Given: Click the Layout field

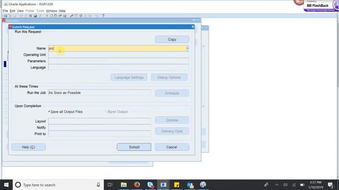Looking at the screenshot, I should pos(100,121).
